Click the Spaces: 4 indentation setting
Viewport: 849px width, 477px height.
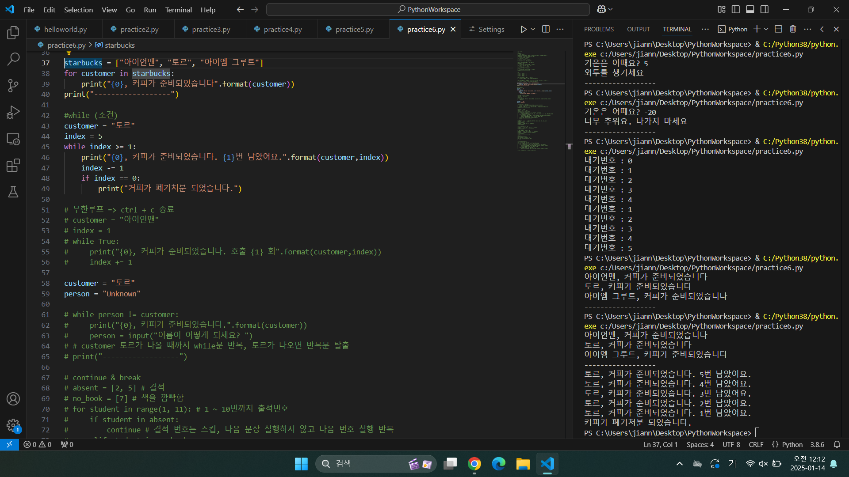coord(700,444)
